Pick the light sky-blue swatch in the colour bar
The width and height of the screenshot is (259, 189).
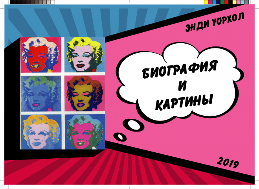pos(242,2)
